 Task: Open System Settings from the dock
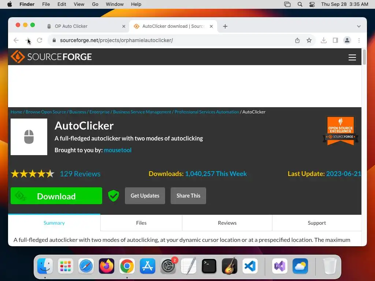click(x=168, y=266)
